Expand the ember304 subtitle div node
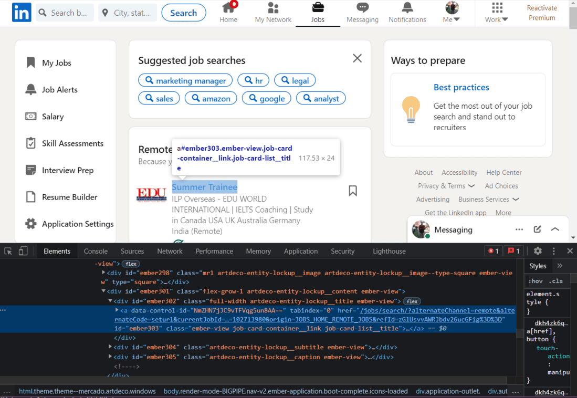577x398 pixels. tap(110, 347)
